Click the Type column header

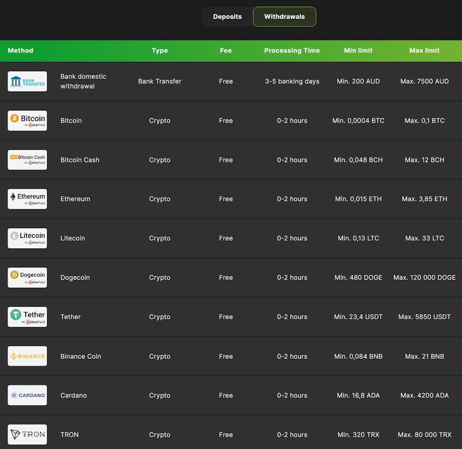(160, 50)
